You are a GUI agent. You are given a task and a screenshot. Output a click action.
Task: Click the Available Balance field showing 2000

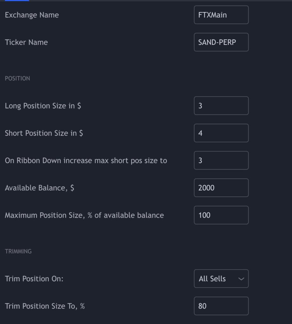[x=221, y=188]
